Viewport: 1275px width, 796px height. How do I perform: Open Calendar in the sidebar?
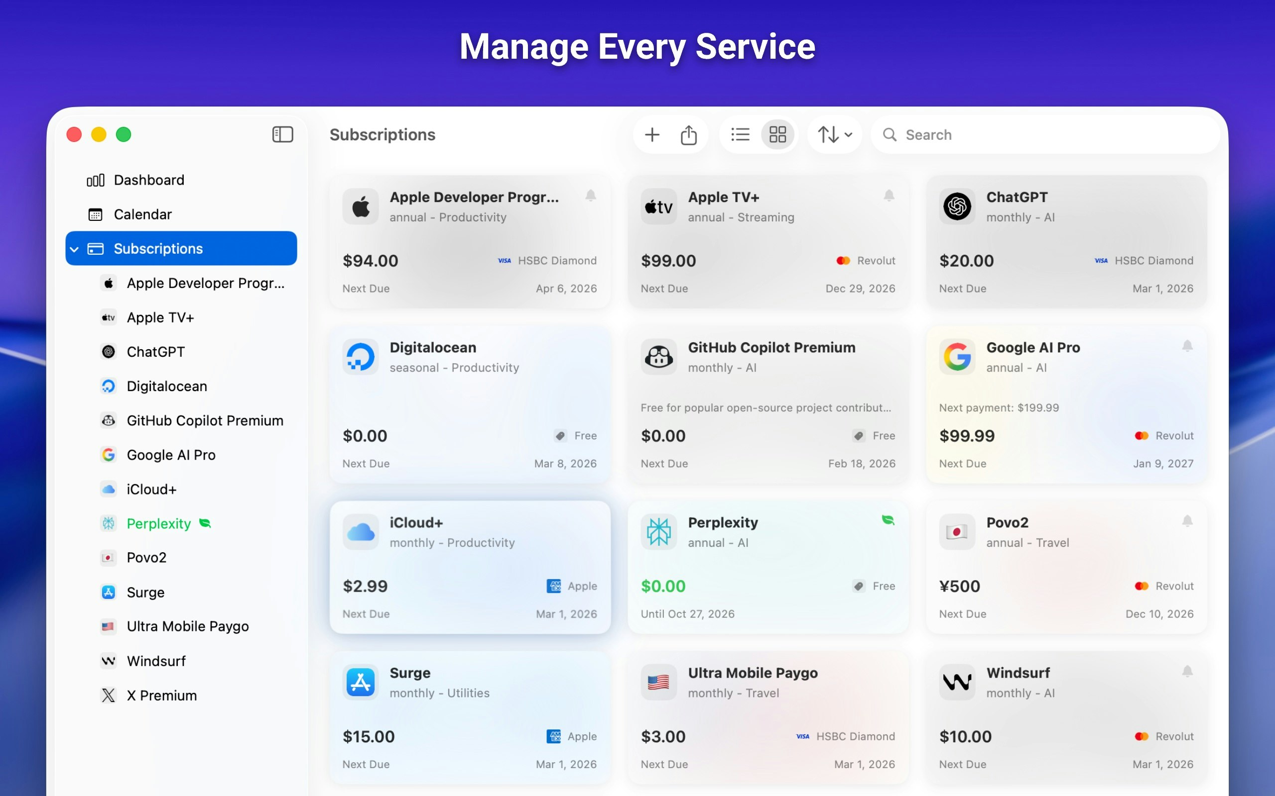coord(142,214)
